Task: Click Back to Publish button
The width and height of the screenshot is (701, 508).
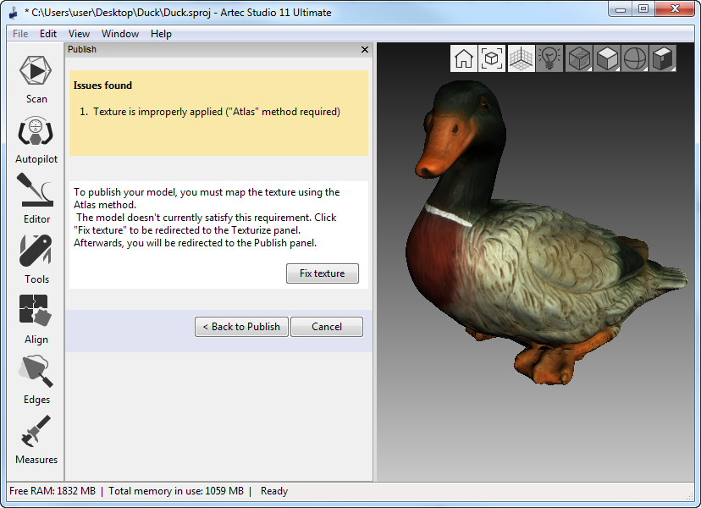Action: click(241, 327)
